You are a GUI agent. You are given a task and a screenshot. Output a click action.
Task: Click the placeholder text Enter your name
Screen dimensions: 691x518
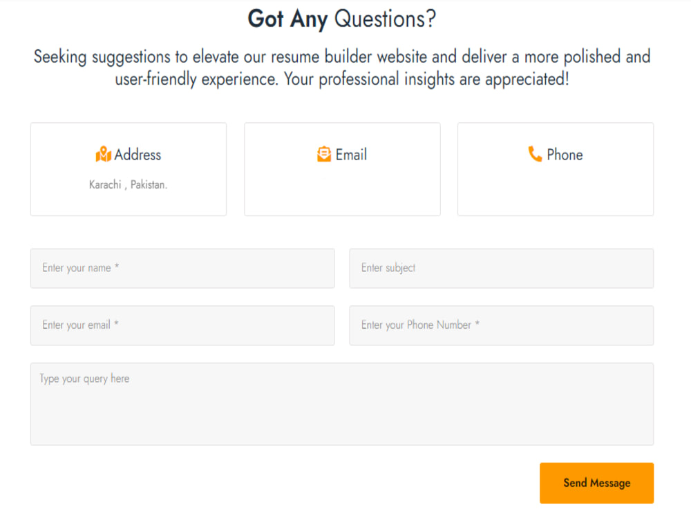76,268
